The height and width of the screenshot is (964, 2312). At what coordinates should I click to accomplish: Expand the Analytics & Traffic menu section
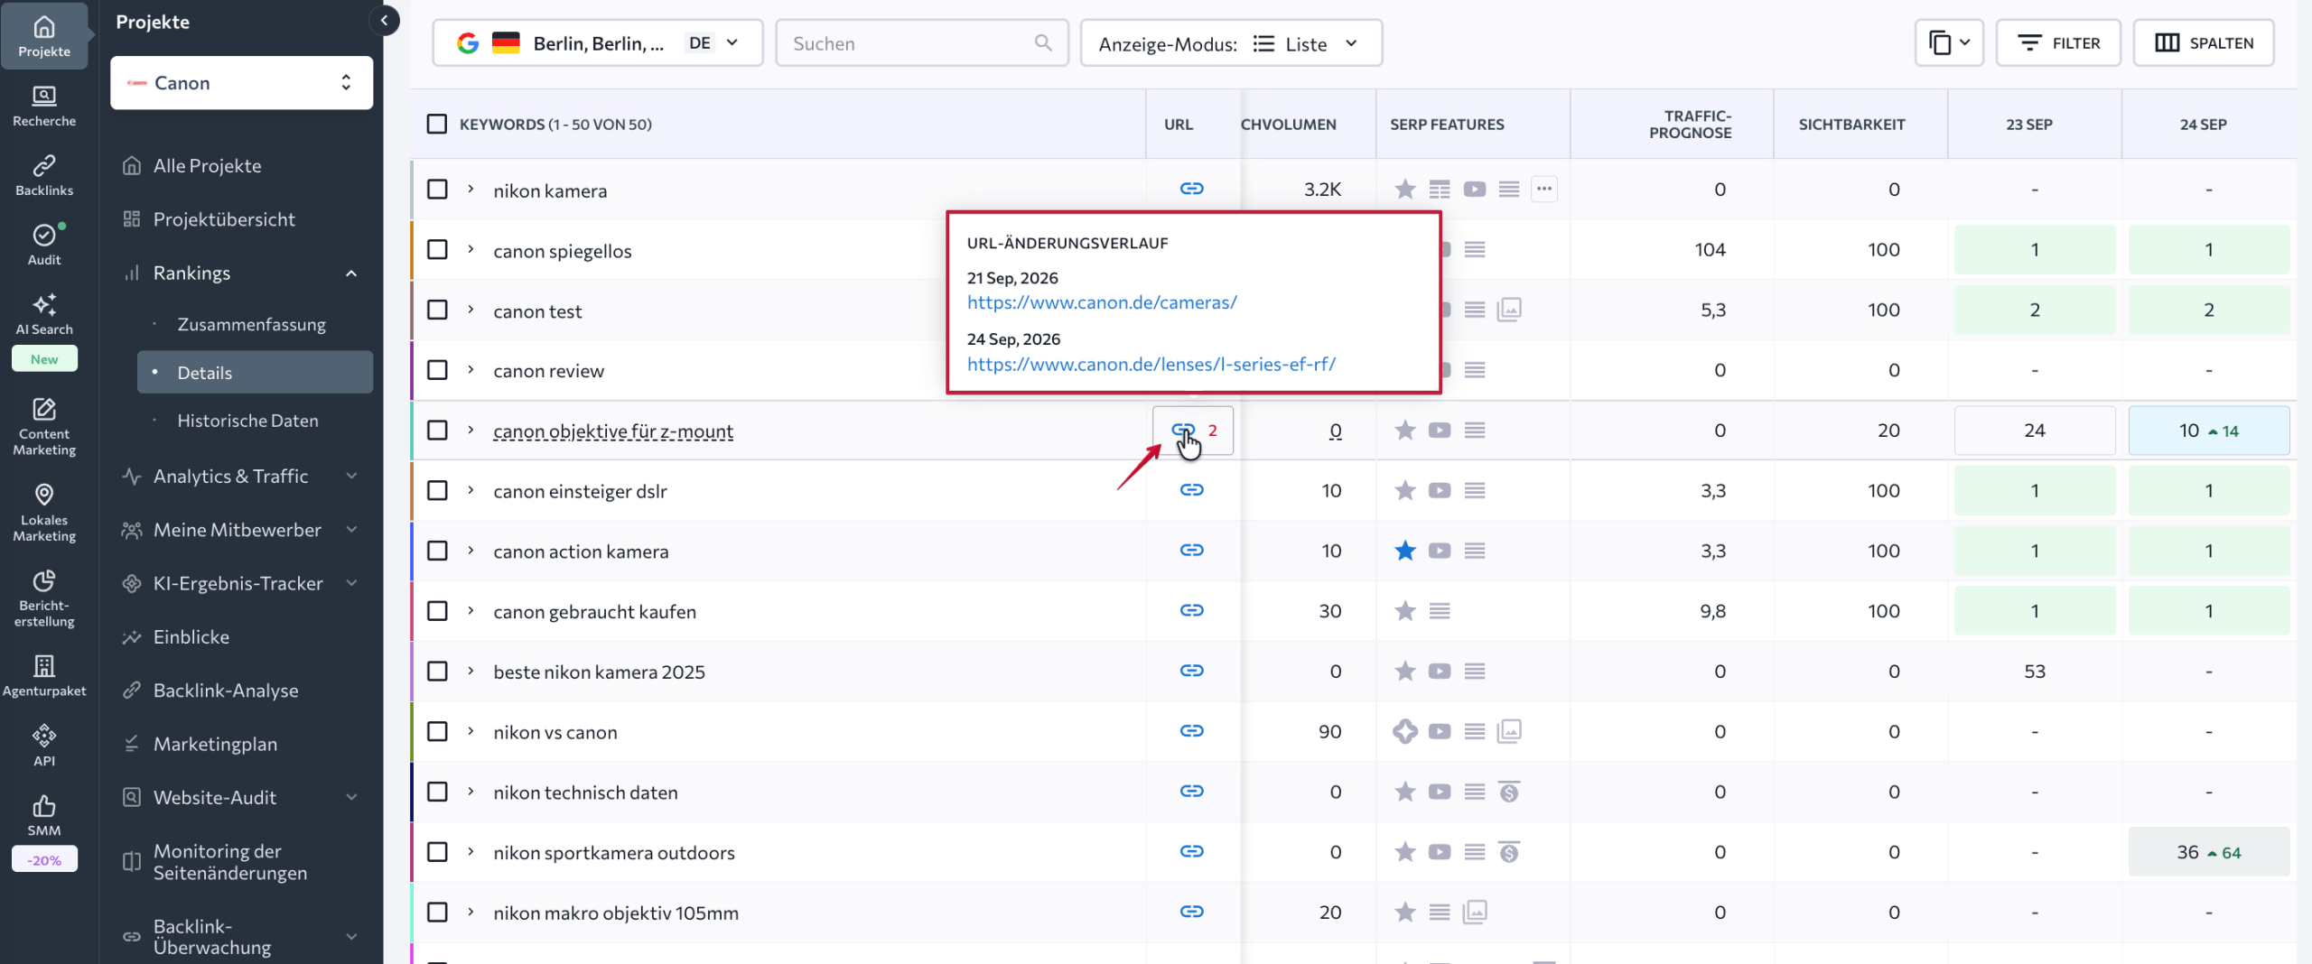(240, 477)
